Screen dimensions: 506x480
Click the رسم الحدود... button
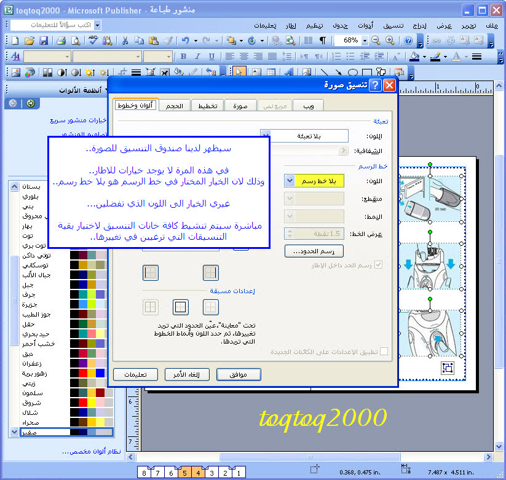[x=314, y=251]
